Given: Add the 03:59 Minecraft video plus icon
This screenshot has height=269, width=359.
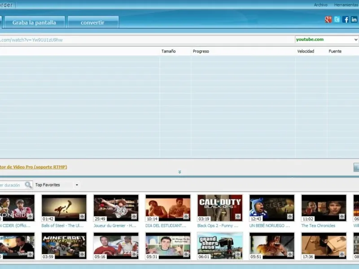Looking at the screenshot, I should [82, 254].
